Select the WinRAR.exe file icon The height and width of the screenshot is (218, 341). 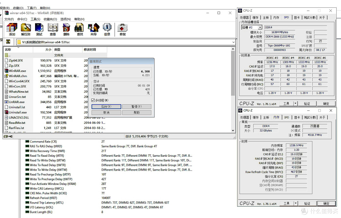pos(7,71)
